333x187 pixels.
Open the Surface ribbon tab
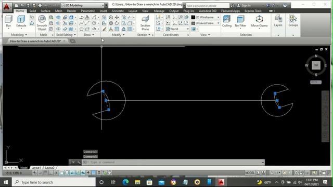[45, 11]
